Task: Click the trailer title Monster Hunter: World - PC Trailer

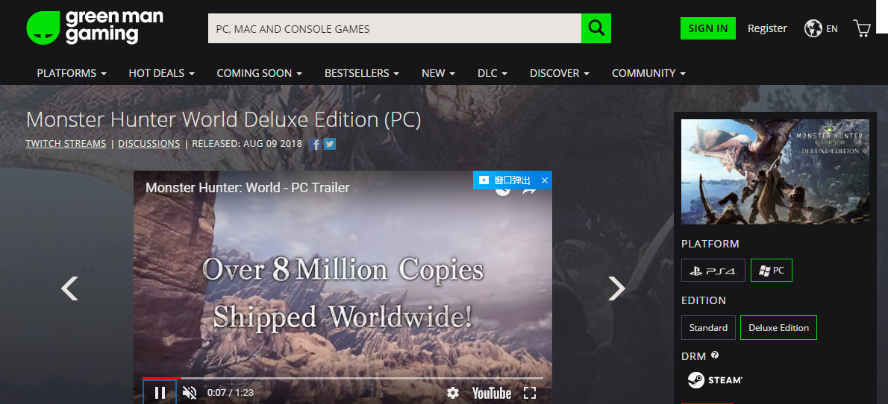Action: [248, 187]
